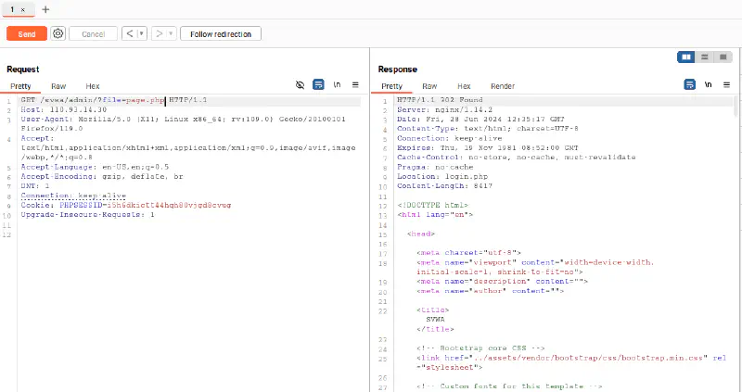Add a new Repeater tab with plus

click(45, 9)
